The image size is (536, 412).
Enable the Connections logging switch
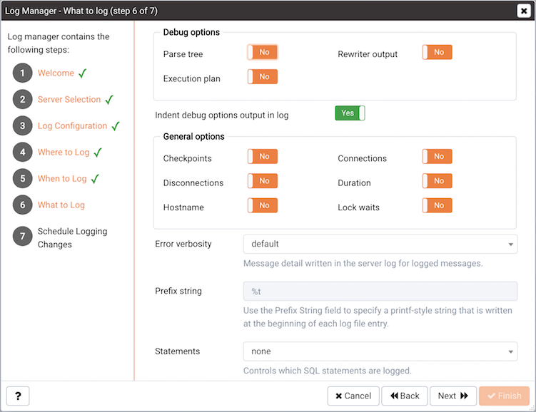[438, 157]
